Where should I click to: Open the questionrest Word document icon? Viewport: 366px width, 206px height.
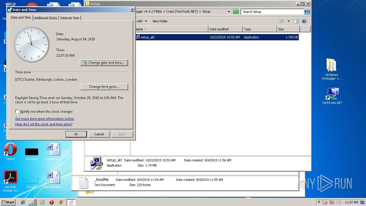(x=53, y=152)
